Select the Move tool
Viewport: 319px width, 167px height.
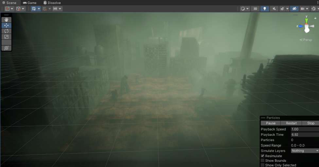pyautogui.click(x=6, y=25)
